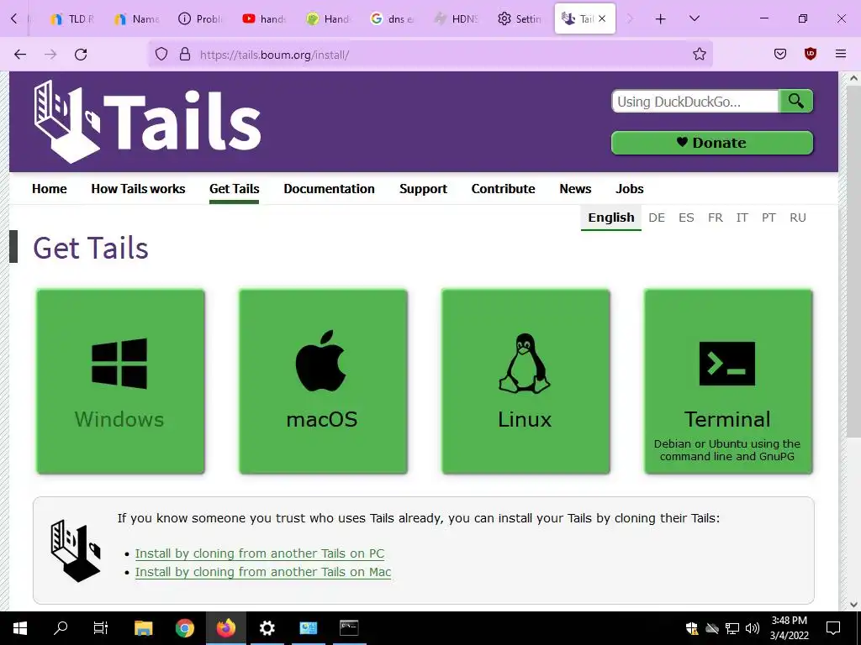
Task: Switch to the YouTube hands tab
Action: point(264,19)
